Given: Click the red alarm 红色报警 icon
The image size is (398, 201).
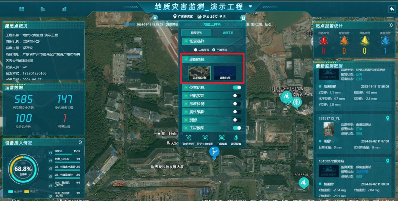Looking at the screenshot, I should (323, 41).
